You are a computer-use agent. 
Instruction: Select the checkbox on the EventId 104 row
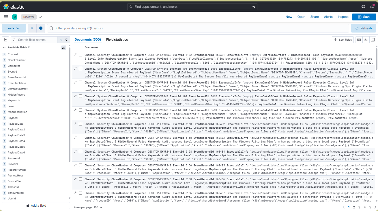click(81, 69)
